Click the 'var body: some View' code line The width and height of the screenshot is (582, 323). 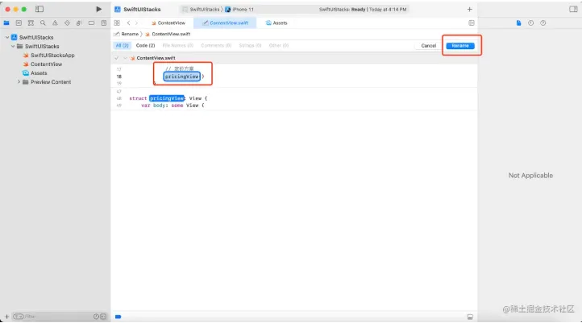[x=173, y=106]
